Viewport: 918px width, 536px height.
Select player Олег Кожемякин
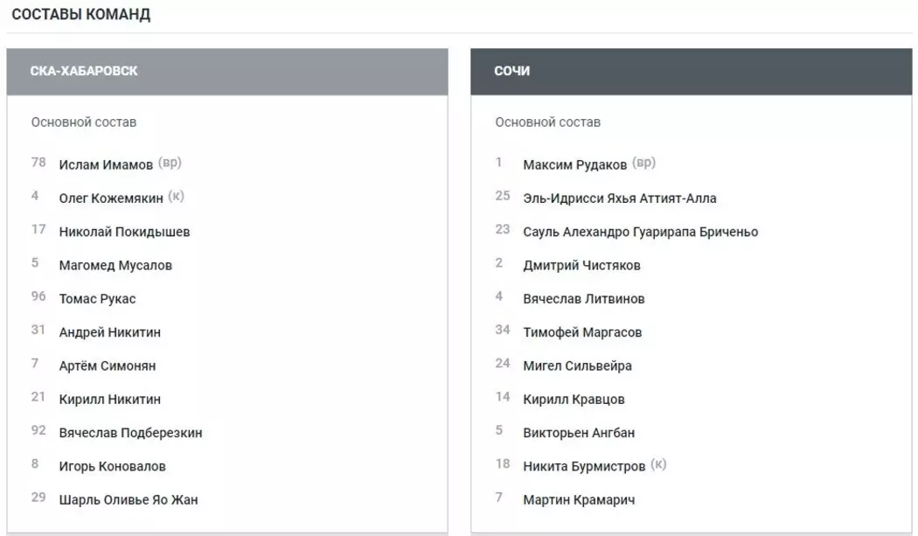coord(111,198)
